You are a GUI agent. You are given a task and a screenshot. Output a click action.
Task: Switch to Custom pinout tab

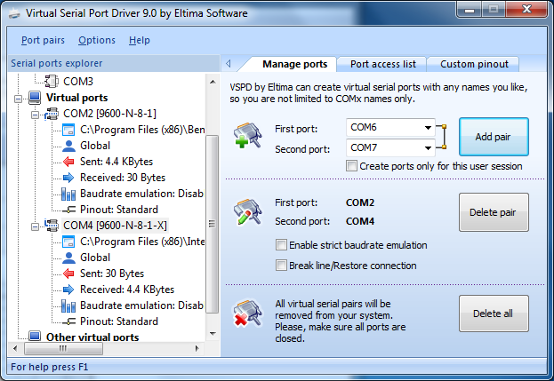point(474,64)
